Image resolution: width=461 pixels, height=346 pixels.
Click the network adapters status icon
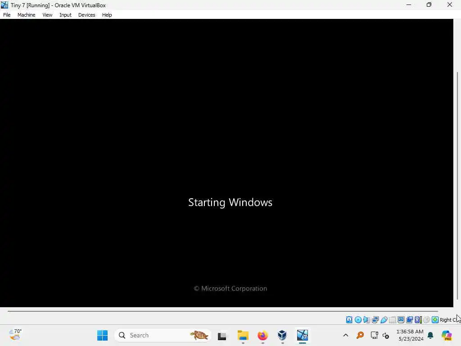coord(375,319)
